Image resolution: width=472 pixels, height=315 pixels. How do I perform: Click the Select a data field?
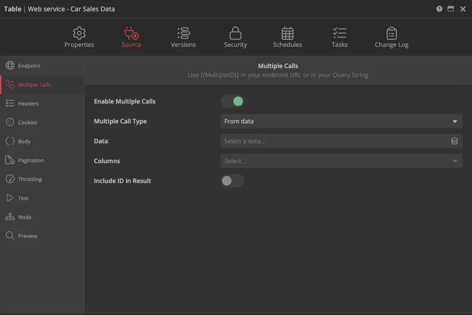[334, 141]
